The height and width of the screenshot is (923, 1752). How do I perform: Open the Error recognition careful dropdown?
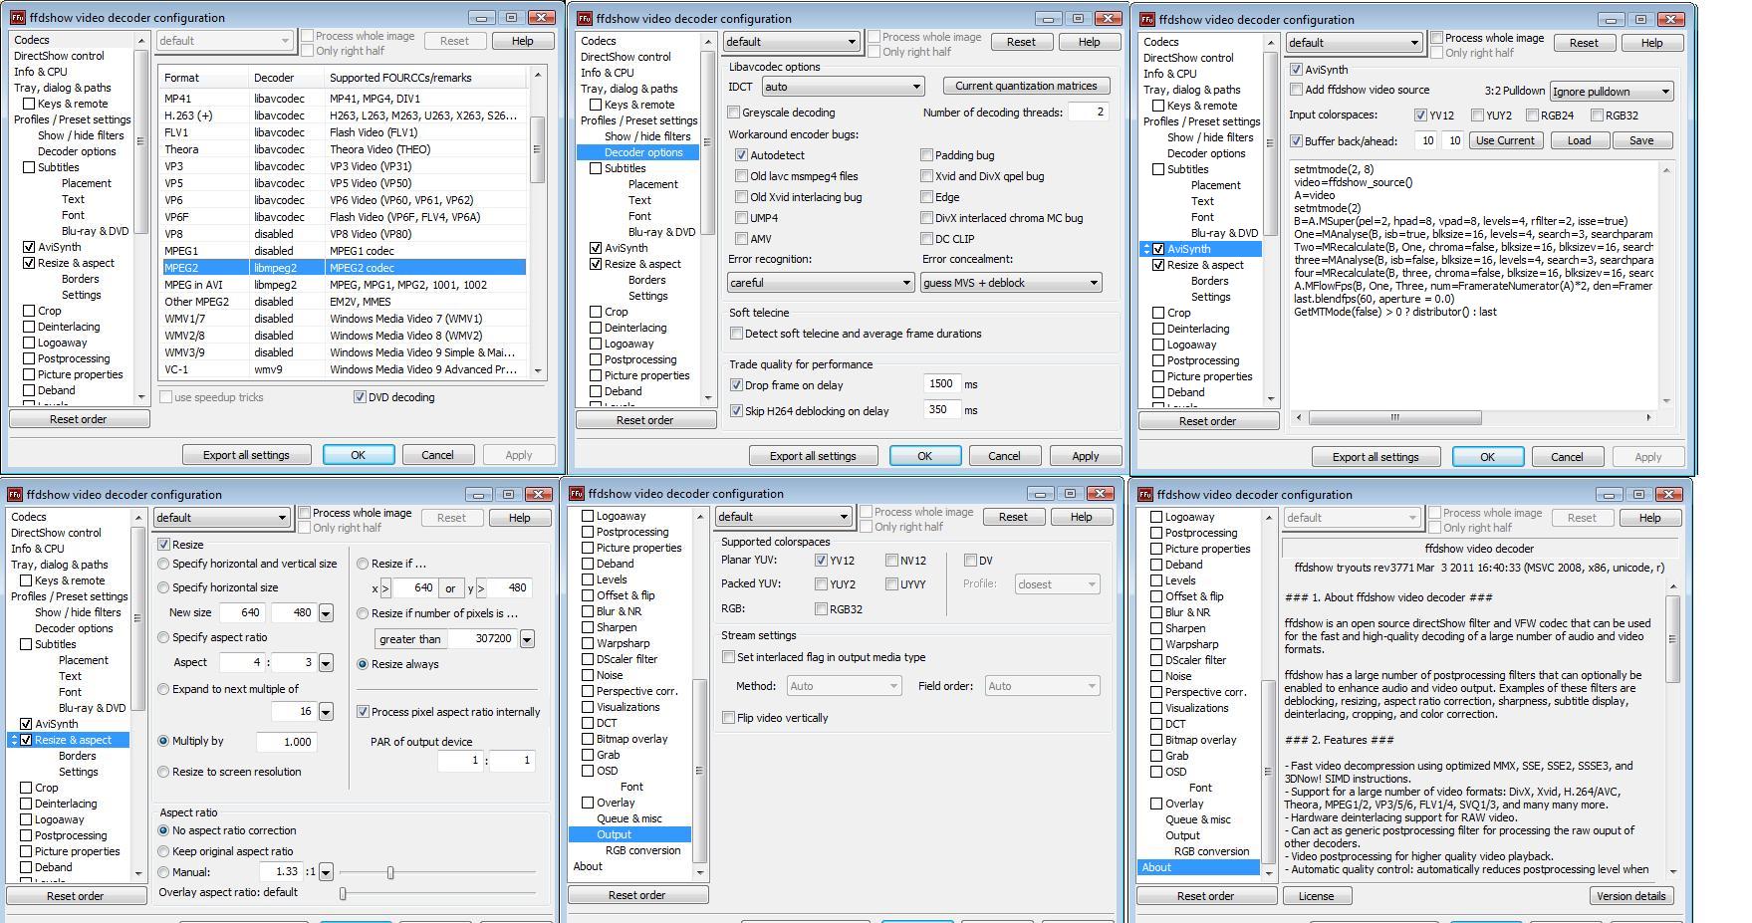(821, 283)
